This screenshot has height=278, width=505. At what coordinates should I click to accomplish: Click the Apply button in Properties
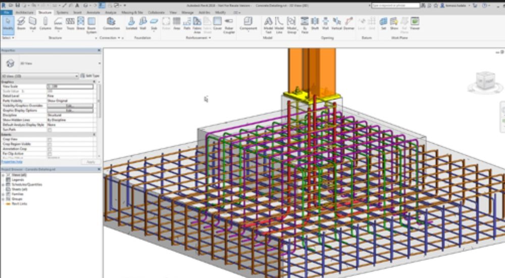click(91, 162)
